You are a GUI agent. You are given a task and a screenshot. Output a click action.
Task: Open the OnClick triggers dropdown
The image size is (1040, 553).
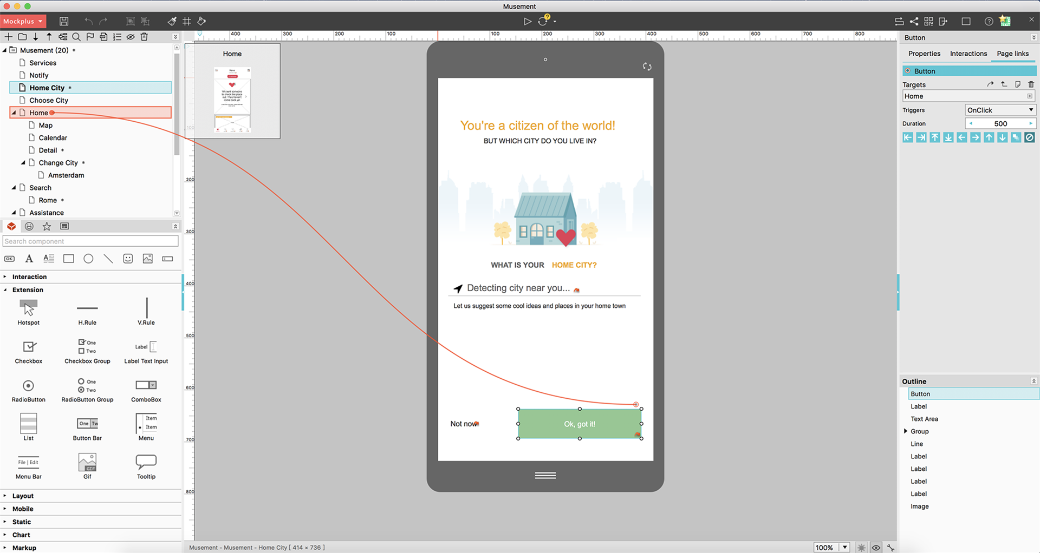(1000, 110)
